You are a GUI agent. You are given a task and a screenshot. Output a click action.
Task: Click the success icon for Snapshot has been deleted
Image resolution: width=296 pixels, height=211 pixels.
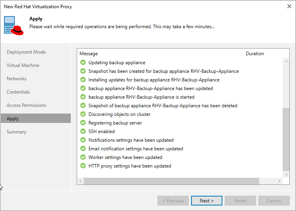point(83,106)
